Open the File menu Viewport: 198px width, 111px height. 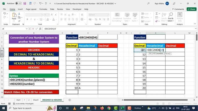[x=4, y=9]
